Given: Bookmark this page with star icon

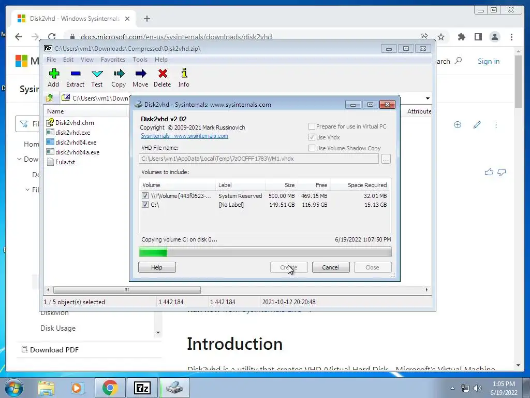Looking at the screenshot, I should click(x=441, y=37).
